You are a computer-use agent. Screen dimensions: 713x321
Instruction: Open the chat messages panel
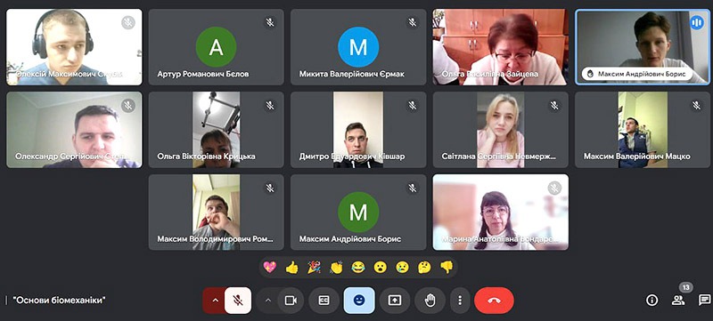[704, 301]
